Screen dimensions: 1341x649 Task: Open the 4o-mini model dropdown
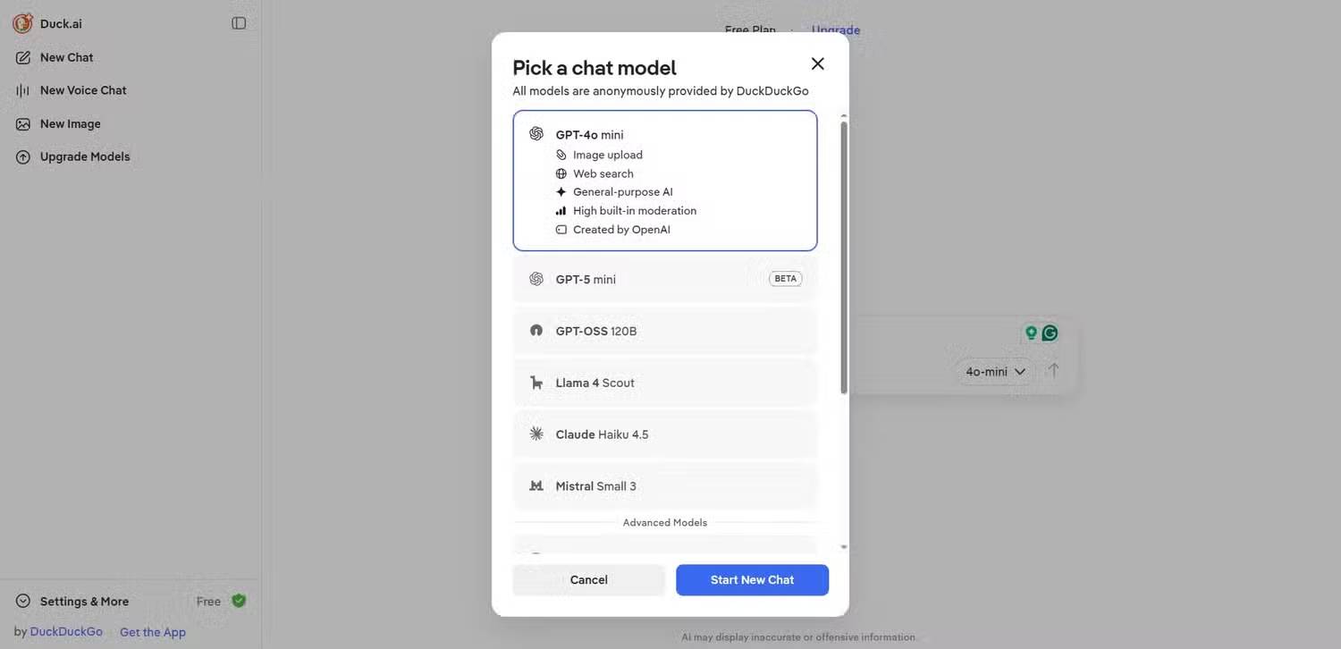(995, 371)
